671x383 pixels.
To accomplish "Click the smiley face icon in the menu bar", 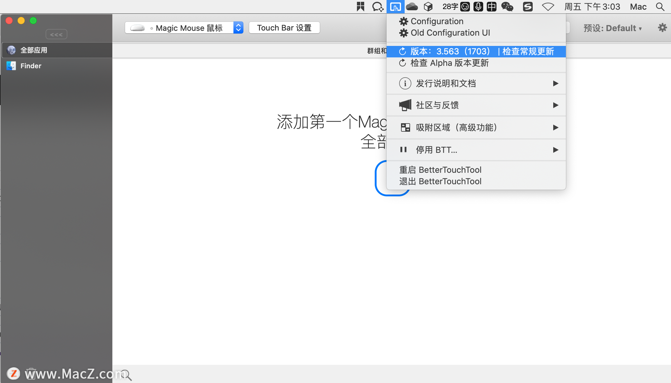I will 465,7.
